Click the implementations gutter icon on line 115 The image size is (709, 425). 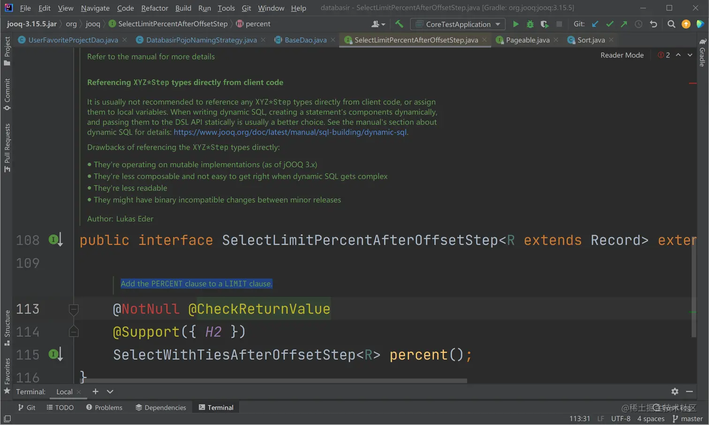click(x=55, y=354)
